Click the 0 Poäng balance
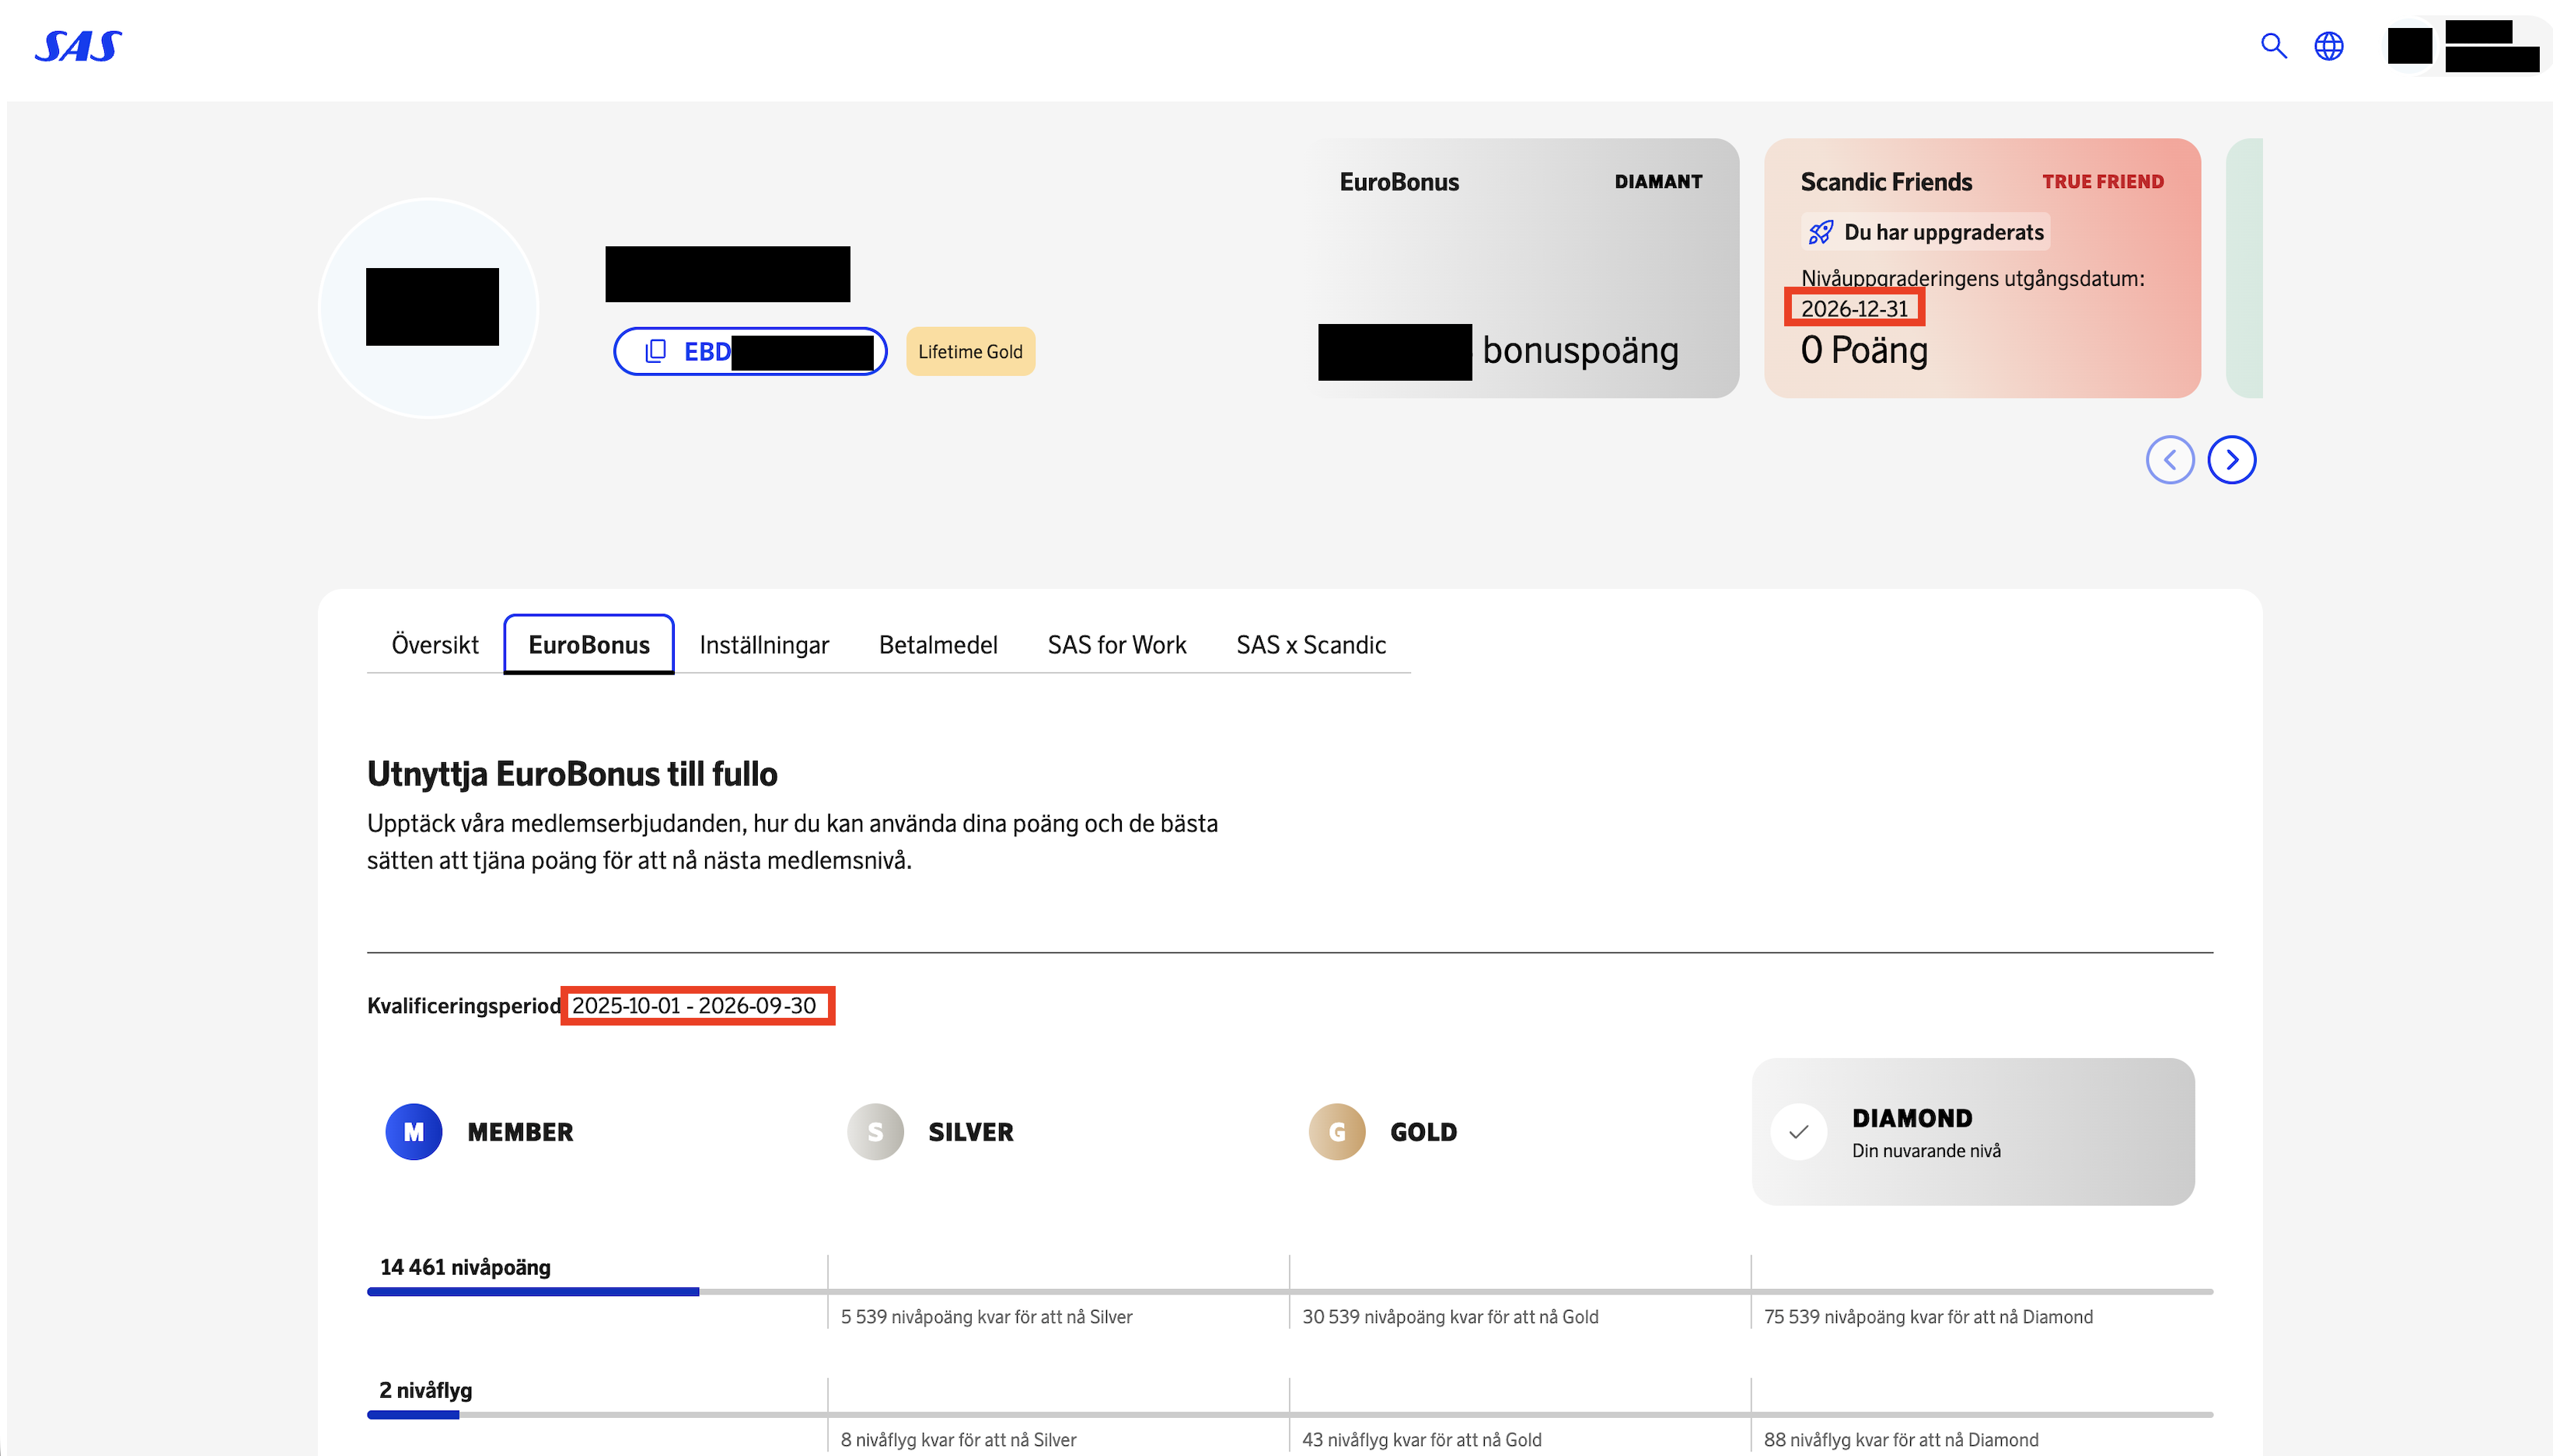The image size is (2553, 1456). pos(1863,350)
